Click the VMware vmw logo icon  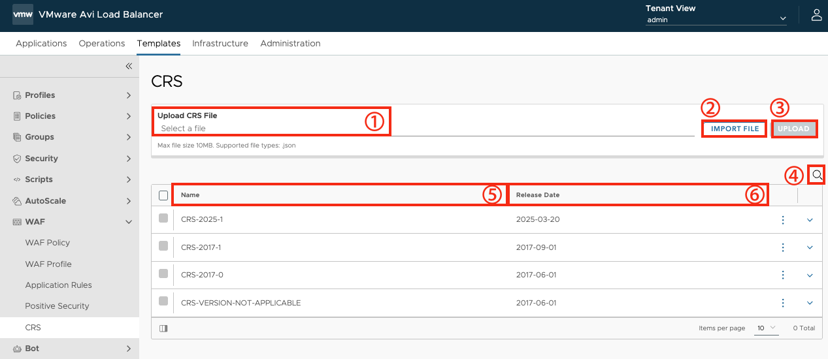23,14
